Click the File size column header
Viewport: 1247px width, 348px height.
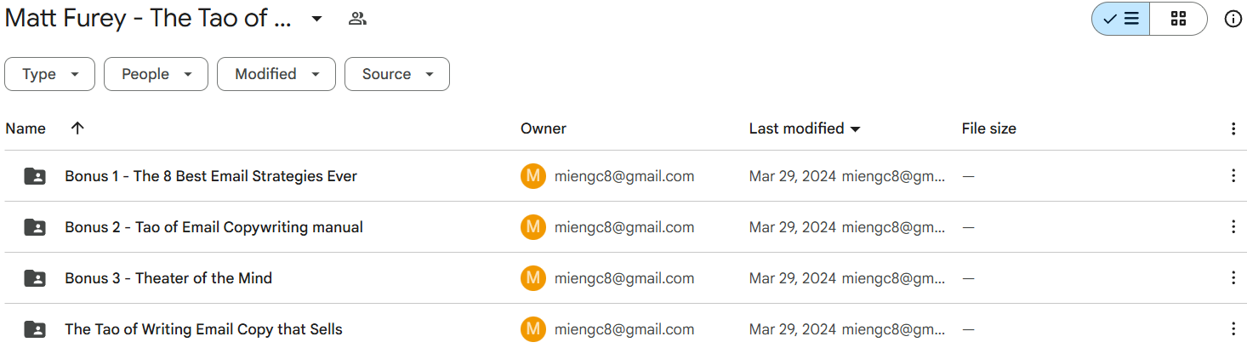(988, 128)
